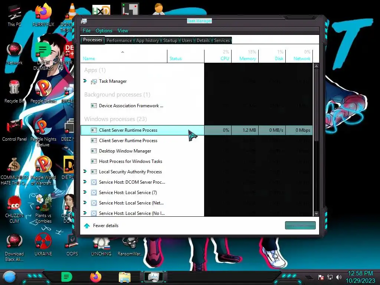The width and height of the screenshot is (380, 285).
Task: Click the Background processes (1) group header
Action: click(x=117, y=95)
